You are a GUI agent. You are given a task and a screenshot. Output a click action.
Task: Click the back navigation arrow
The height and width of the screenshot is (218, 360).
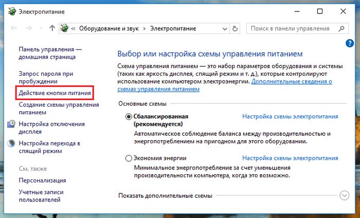click(13, 28)
